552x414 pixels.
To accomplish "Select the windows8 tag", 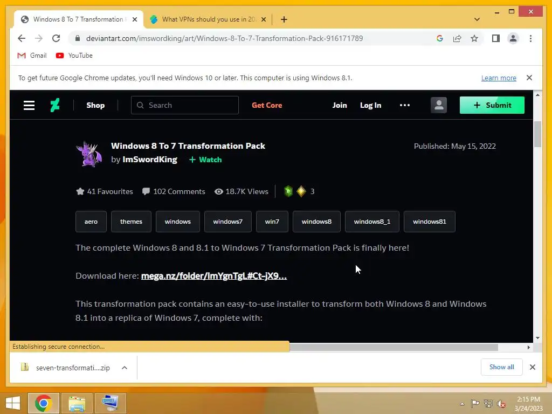I will pyautogui.click(x=316, y=222).
